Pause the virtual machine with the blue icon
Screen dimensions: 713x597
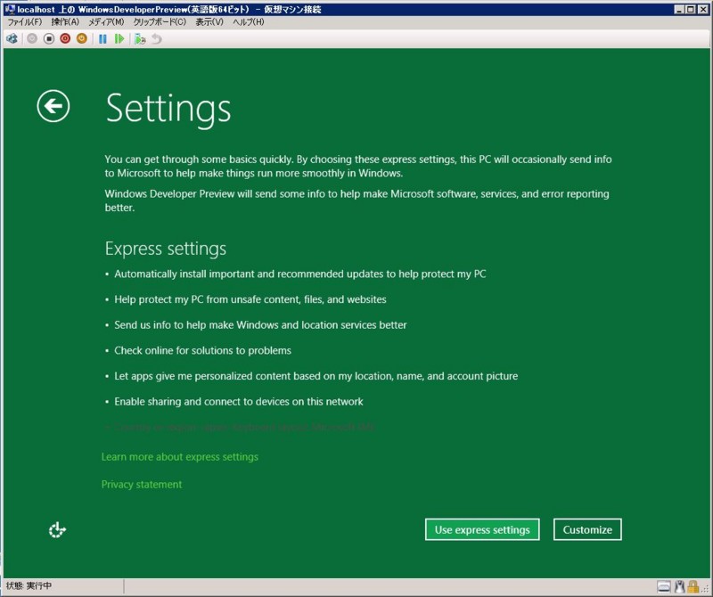tap(102, 39)
